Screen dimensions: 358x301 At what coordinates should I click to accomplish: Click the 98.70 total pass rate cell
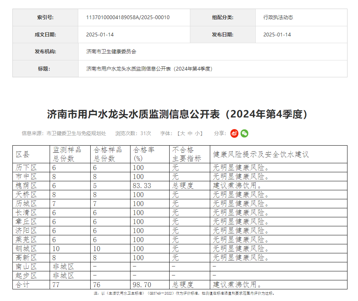(x=142, y=284)
